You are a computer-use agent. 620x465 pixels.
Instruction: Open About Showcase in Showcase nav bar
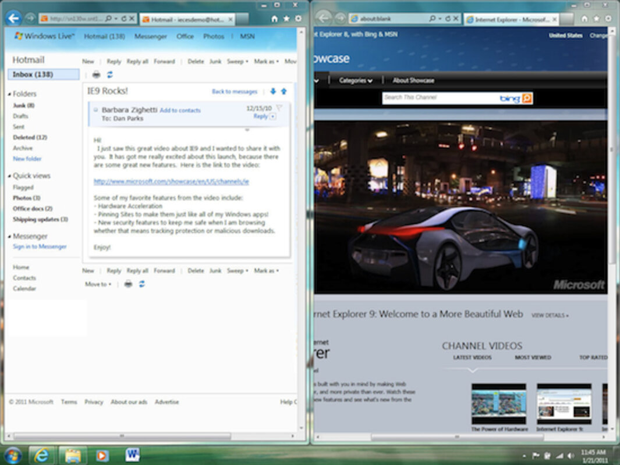[413, 81]
